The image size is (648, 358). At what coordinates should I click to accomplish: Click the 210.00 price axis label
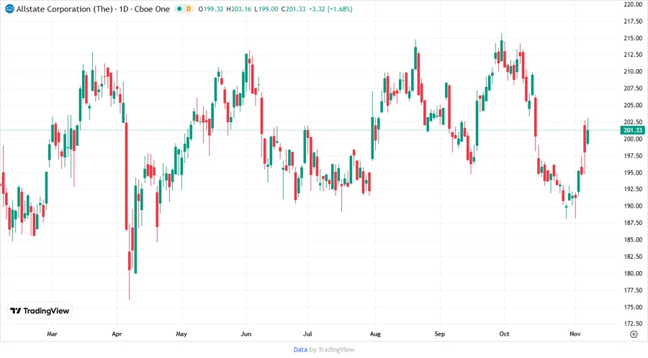(633, 71)
